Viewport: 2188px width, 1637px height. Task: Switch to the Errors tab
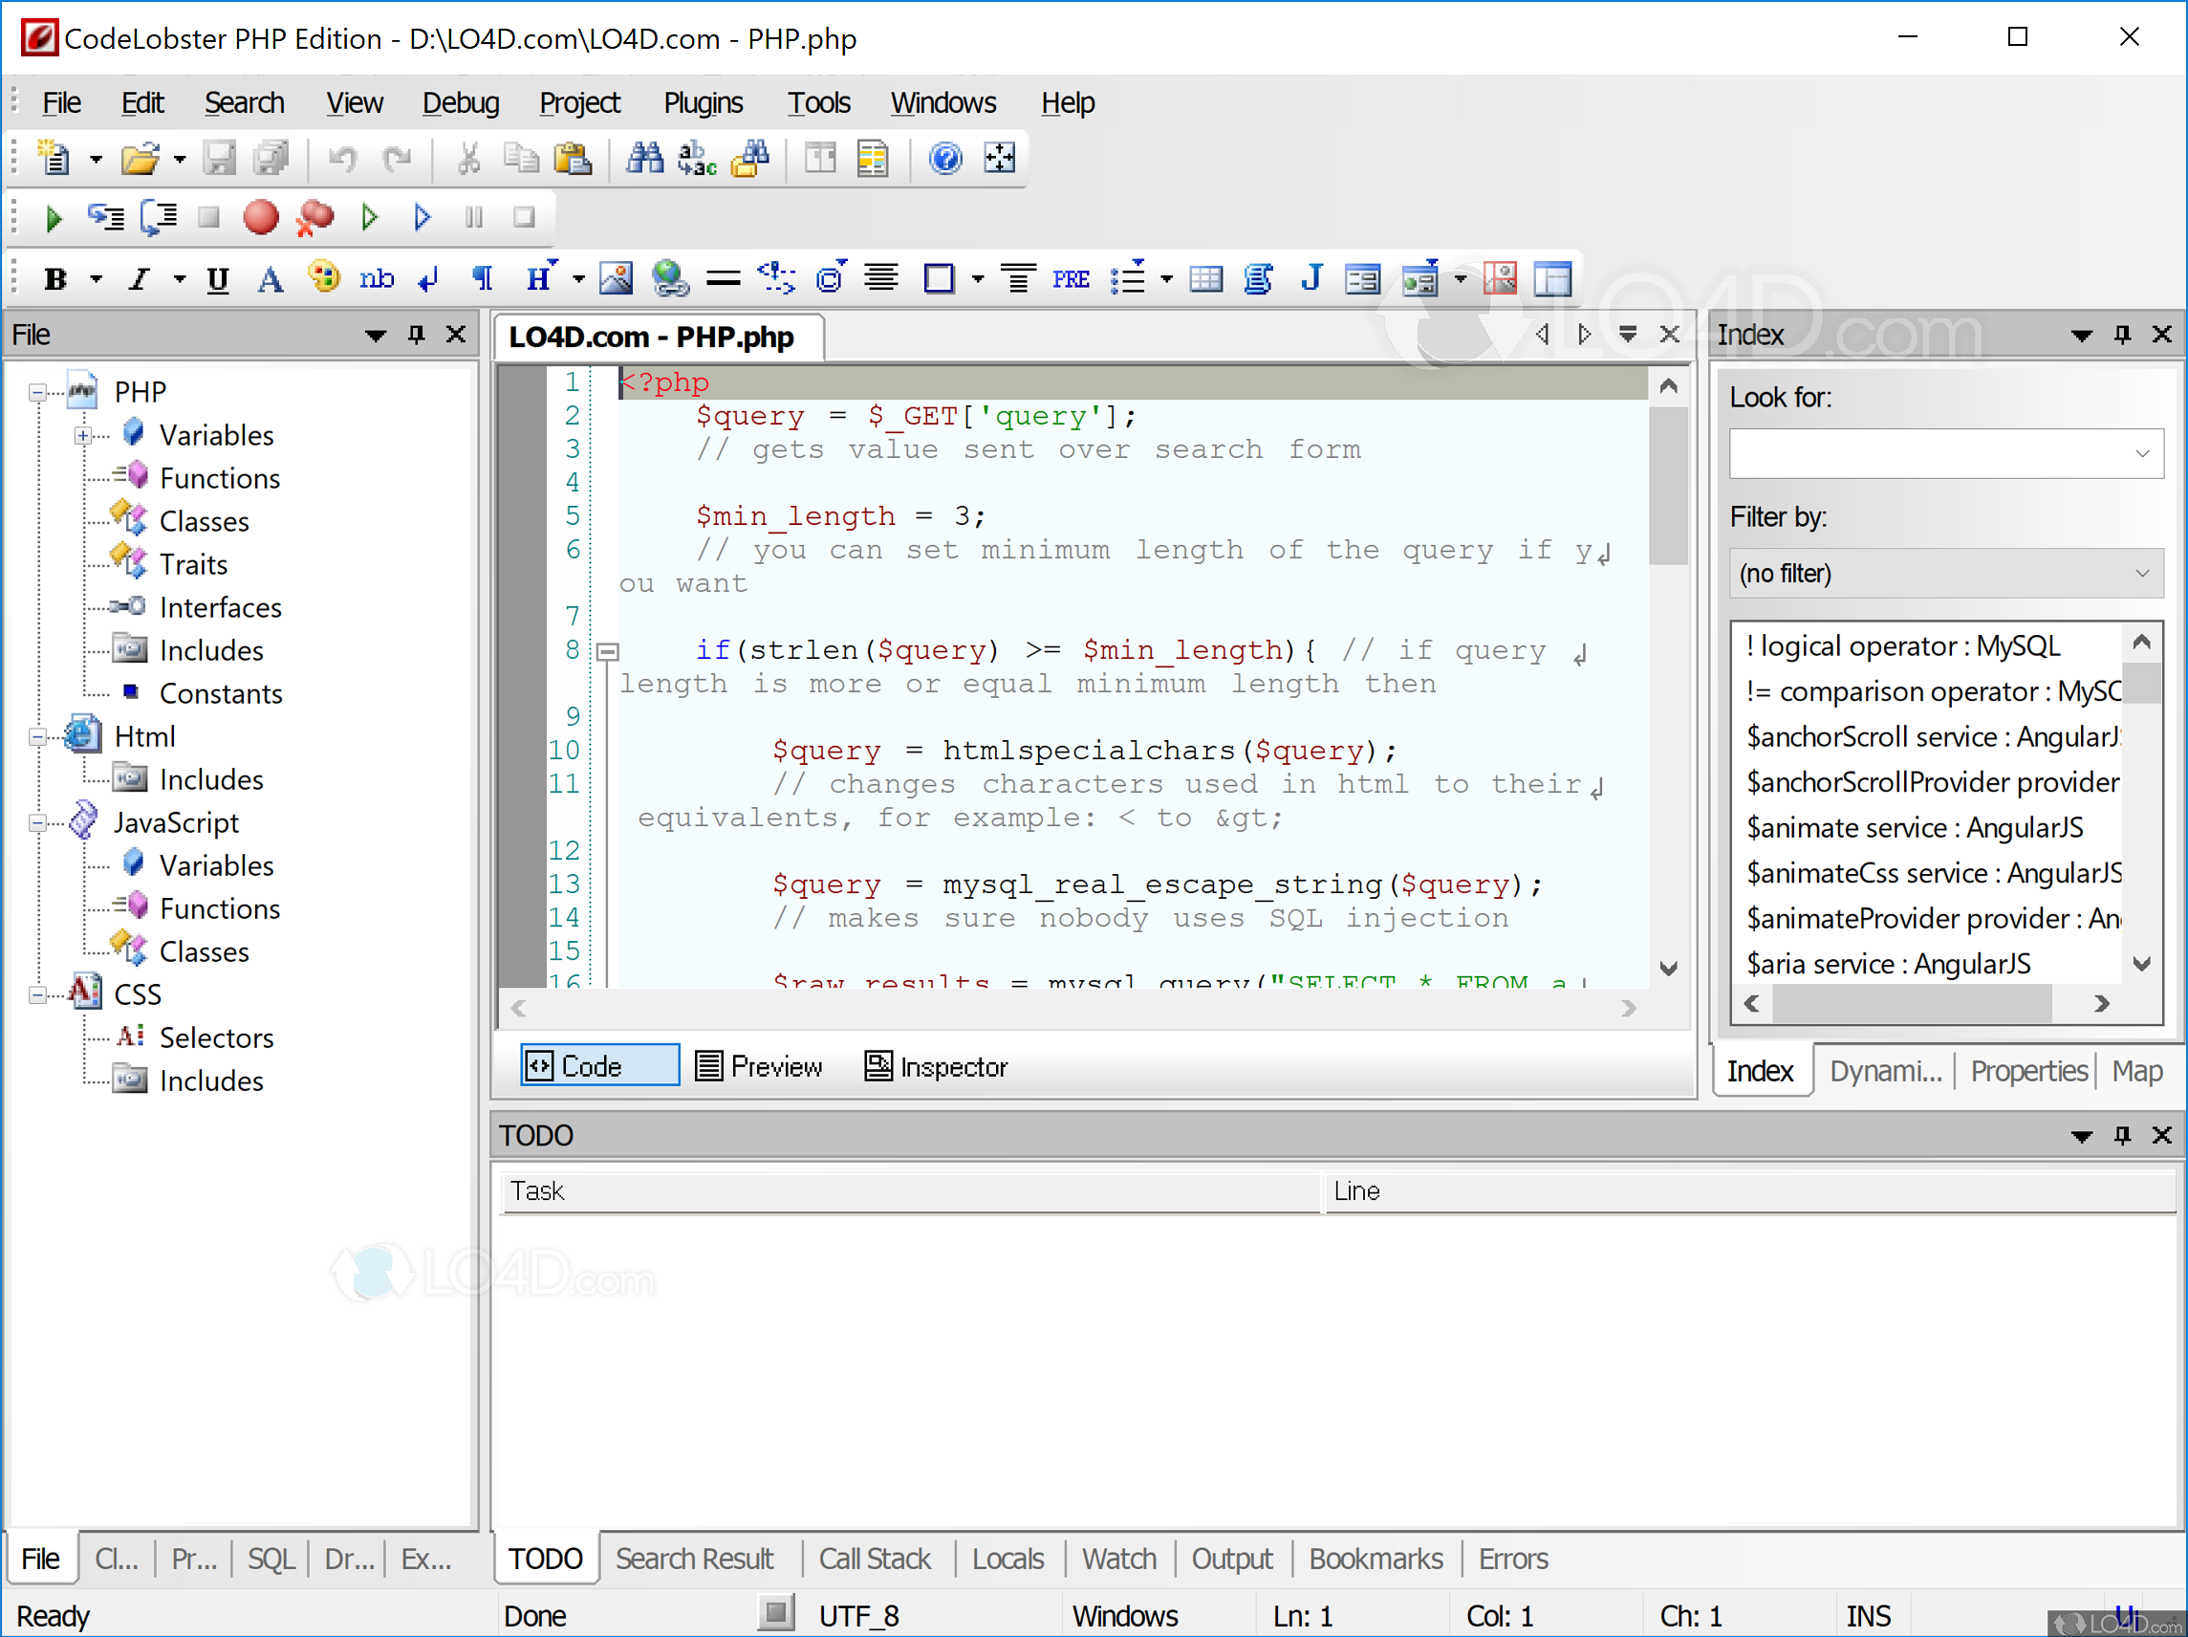coord(1511,1556)
